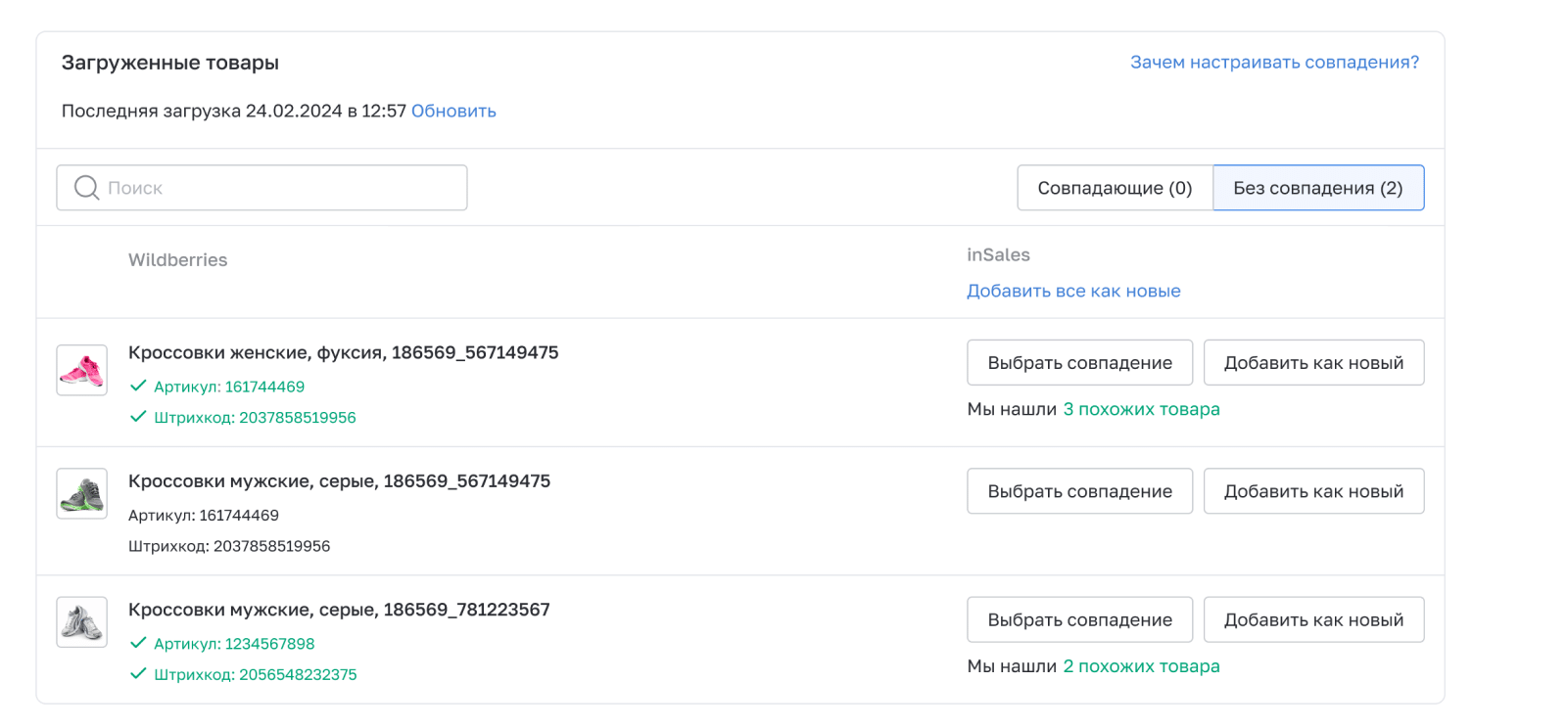Switch to the Совпадающие (0) tab
The height and width of the screenshot is (728, 1567).
point(1115,188)
